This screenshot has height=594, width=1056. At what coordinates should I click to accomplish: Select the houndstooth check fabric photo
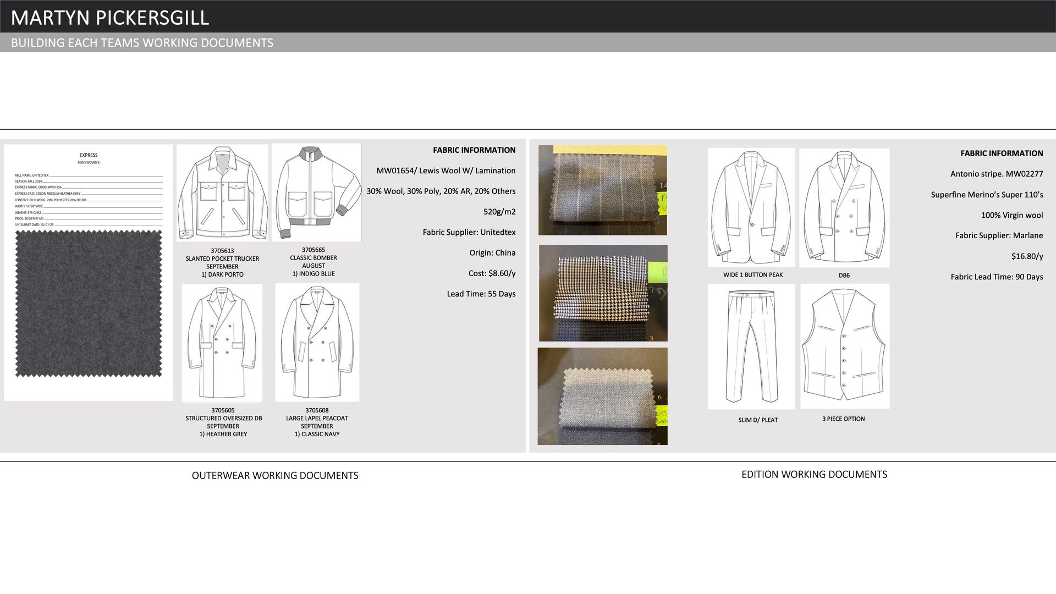pyautogui.click(x=603, y=293)
